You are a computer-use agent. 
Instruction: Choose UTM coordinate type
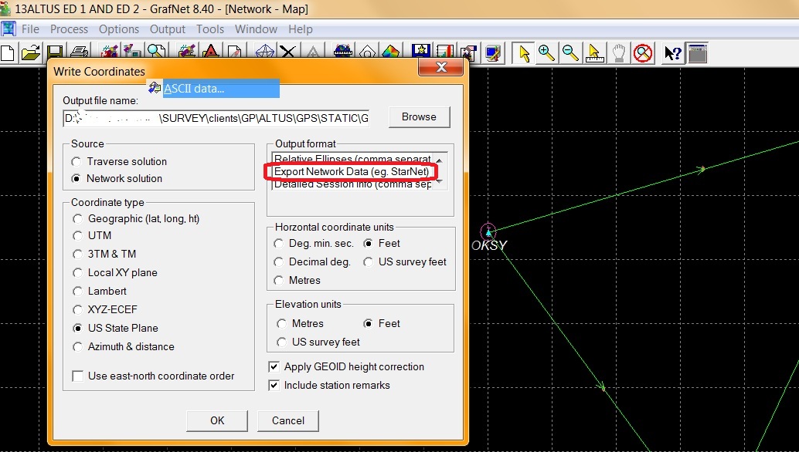click(77, 235)
